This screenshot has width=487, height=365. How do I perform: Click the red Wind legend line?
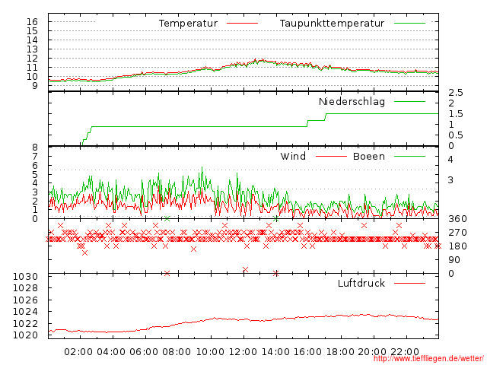click(331, 157)
